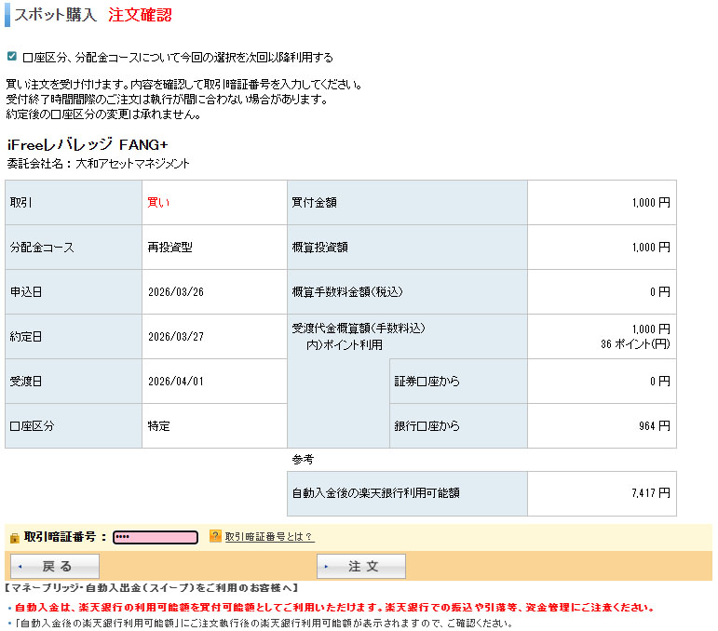Click the blue bar icon beside スポット購入

(x=7, y=16)
